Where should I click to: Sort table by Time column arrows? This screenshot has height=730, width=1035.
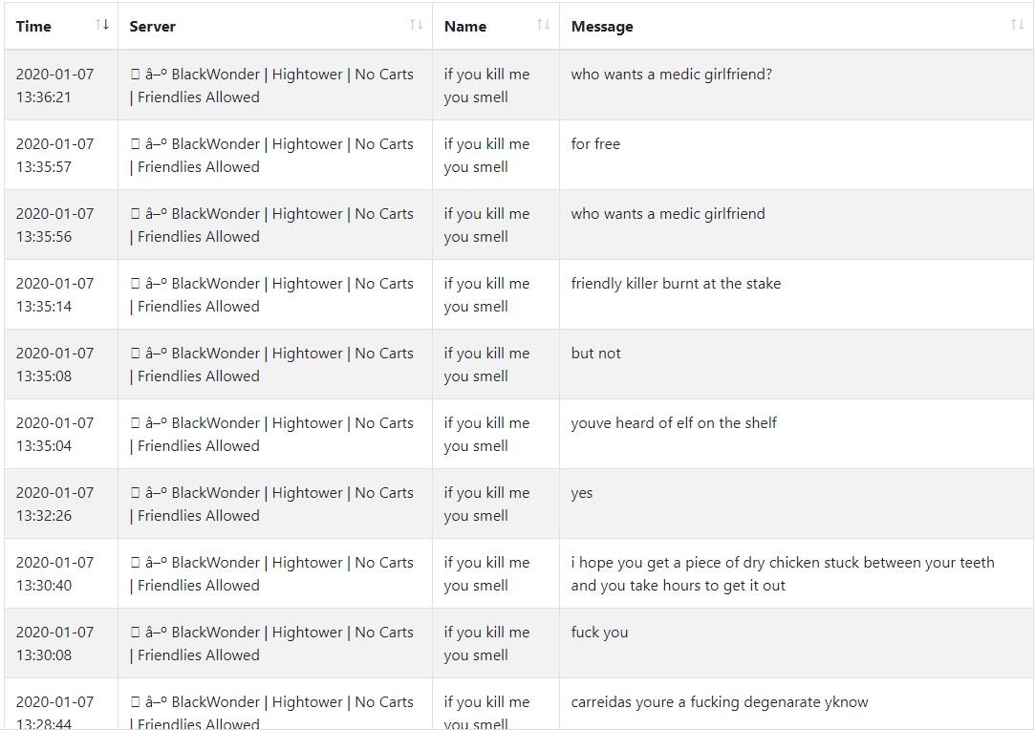pyautogui.click(x=102, y=25)
